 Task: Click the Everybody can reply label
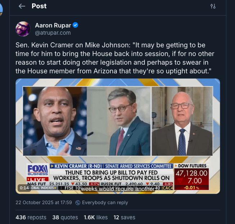point(105,203)
